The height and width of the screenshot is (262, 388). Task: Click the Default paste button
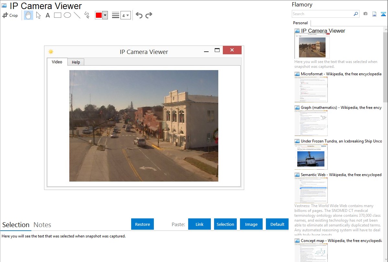click(277, 224)
